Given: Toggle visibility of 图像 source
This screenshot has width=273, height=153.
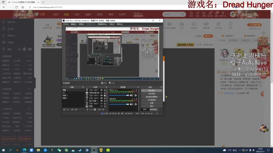Looking at the screenshot, I should tap(101, 106).
